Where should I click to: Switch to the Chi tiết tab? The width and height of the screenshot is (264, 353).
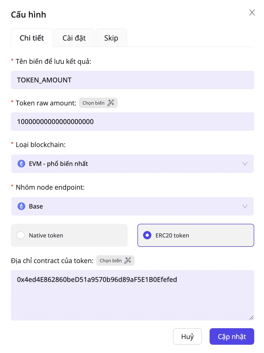pos(32,38)
